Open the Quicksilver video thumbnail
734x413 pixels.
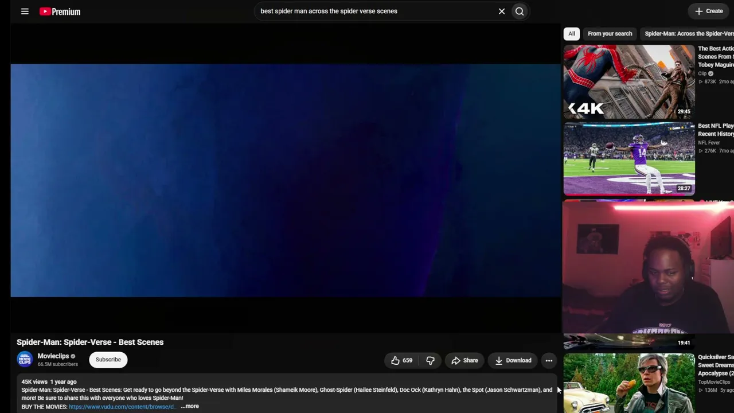[629, 383]
